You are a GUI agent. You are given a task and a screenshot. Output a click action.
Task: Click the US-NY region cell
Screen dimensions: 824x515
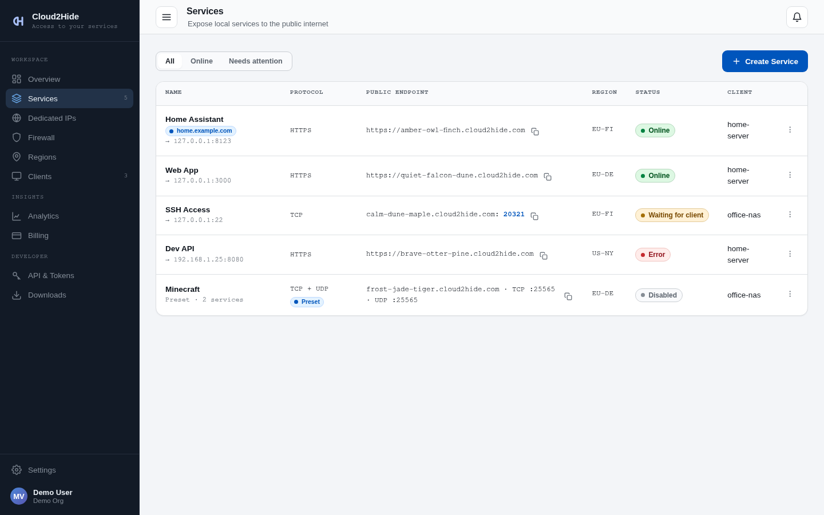click(x=603, y=253)
